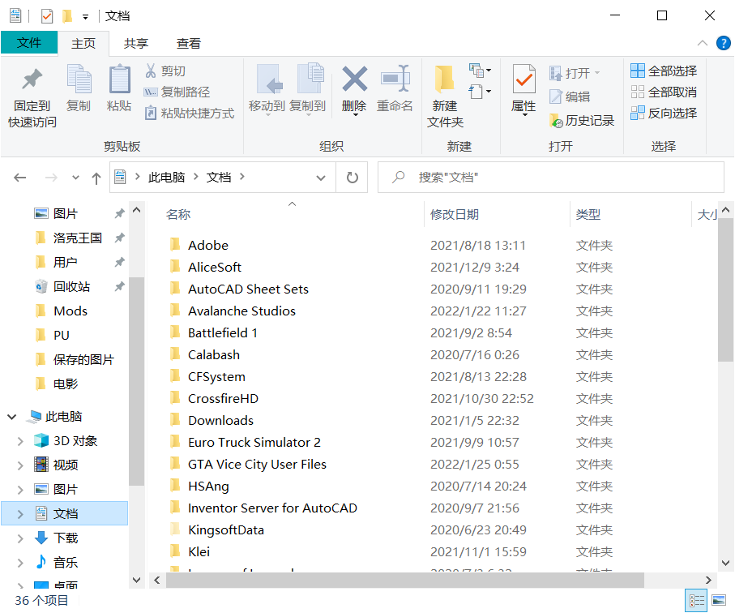Open Properties via the checkmark icon
The height and width of the screenshot is (613, 735).
coord(523,81)
